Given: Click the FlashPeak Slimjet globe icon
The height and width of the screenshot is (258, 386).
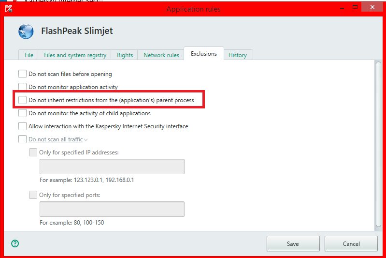Looking at the screenshot, I should 26,31.
